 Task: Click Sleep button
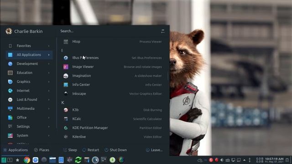pyautogui.click(x=70, y=150)
